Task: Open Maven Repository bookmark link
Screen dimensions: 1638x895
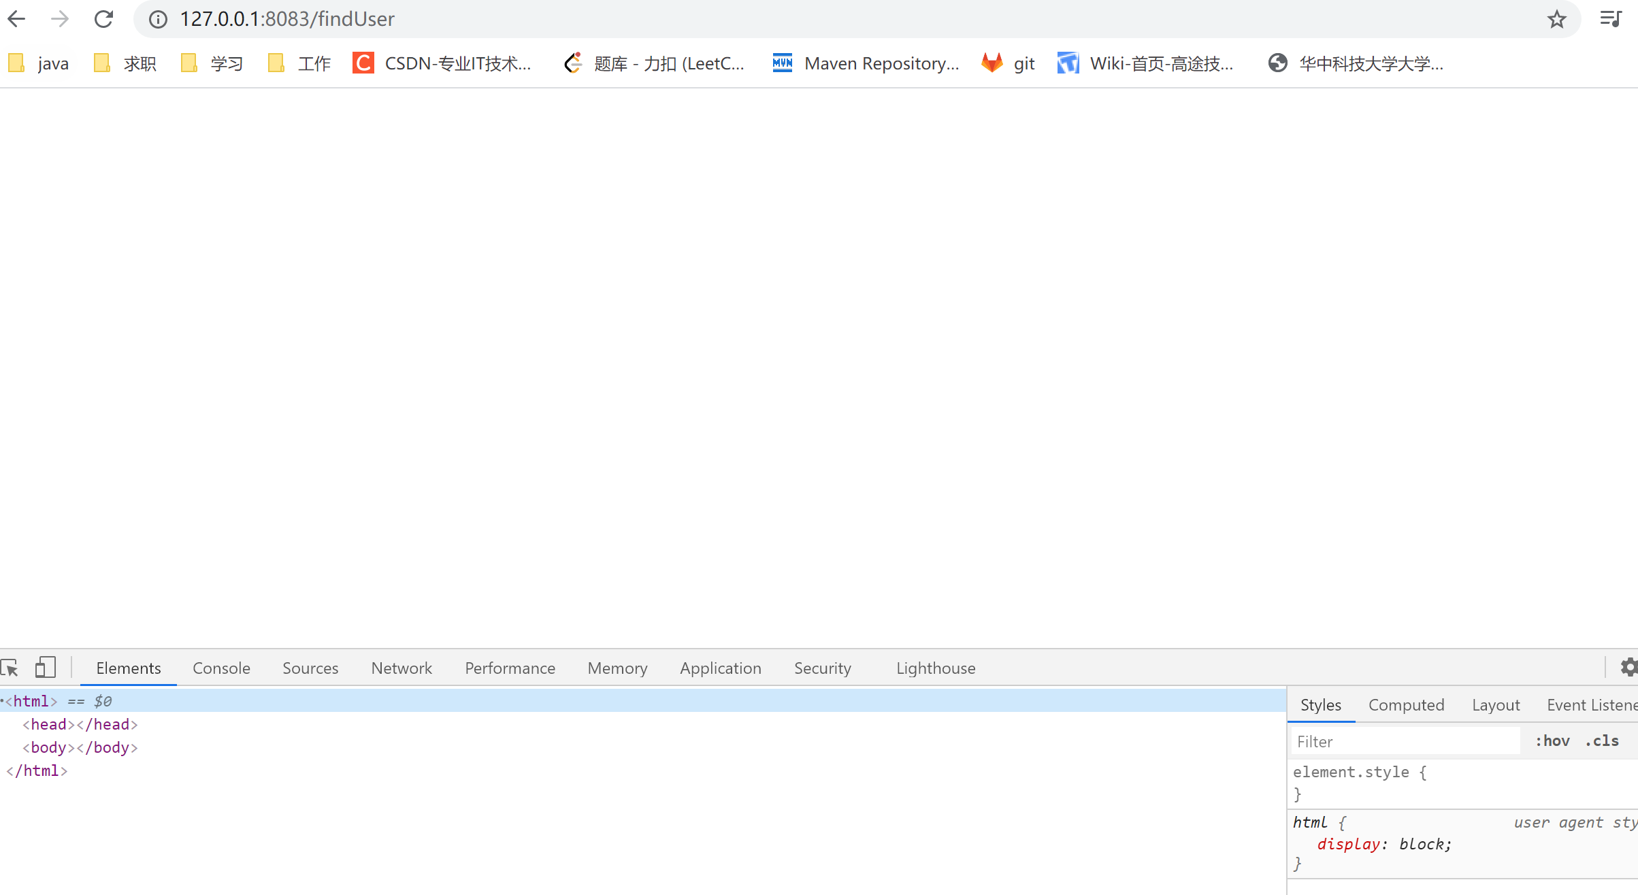Action: click(866, 63)
